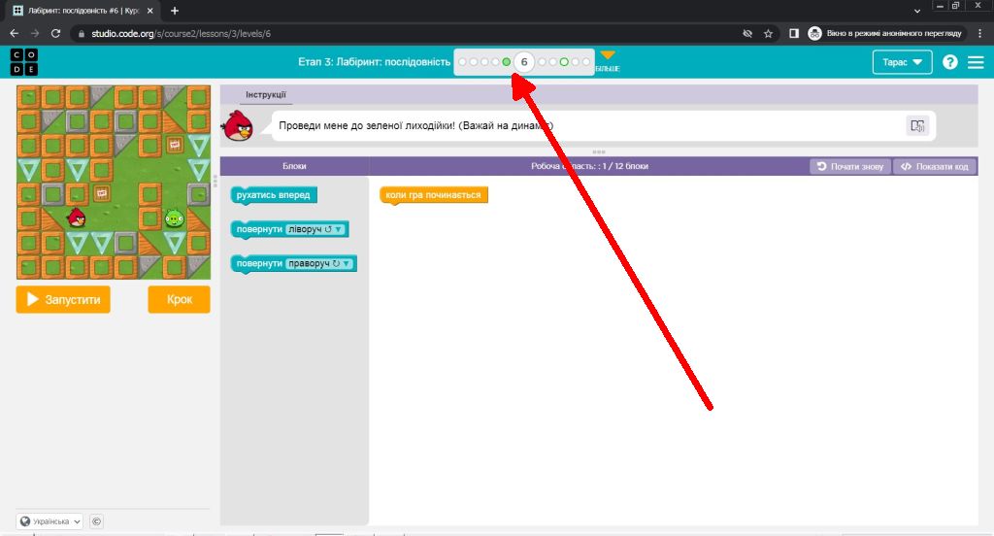
Task: Select the 'рухатись вперед' block
Action: pos(273,195)
